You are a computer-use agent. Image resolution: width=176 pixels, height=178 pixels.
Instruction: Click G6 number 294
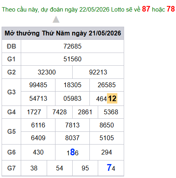click(x=107, y=152)
